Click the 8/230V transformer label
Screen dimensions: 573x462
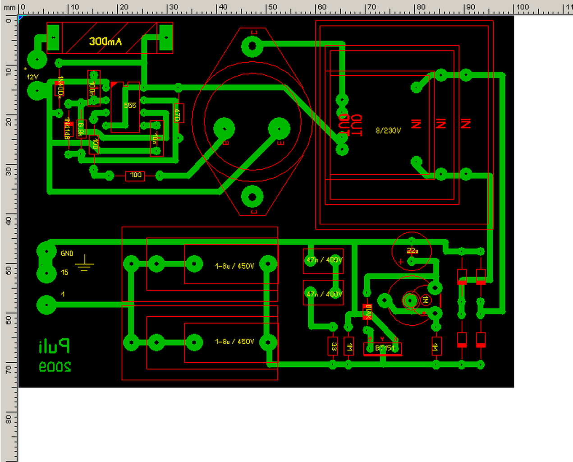[388, 130]
